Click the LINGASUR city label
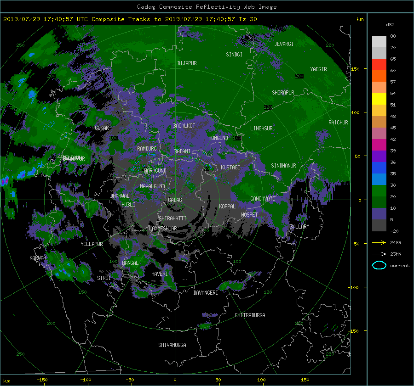414x386 pixels. tap(261, 129)
